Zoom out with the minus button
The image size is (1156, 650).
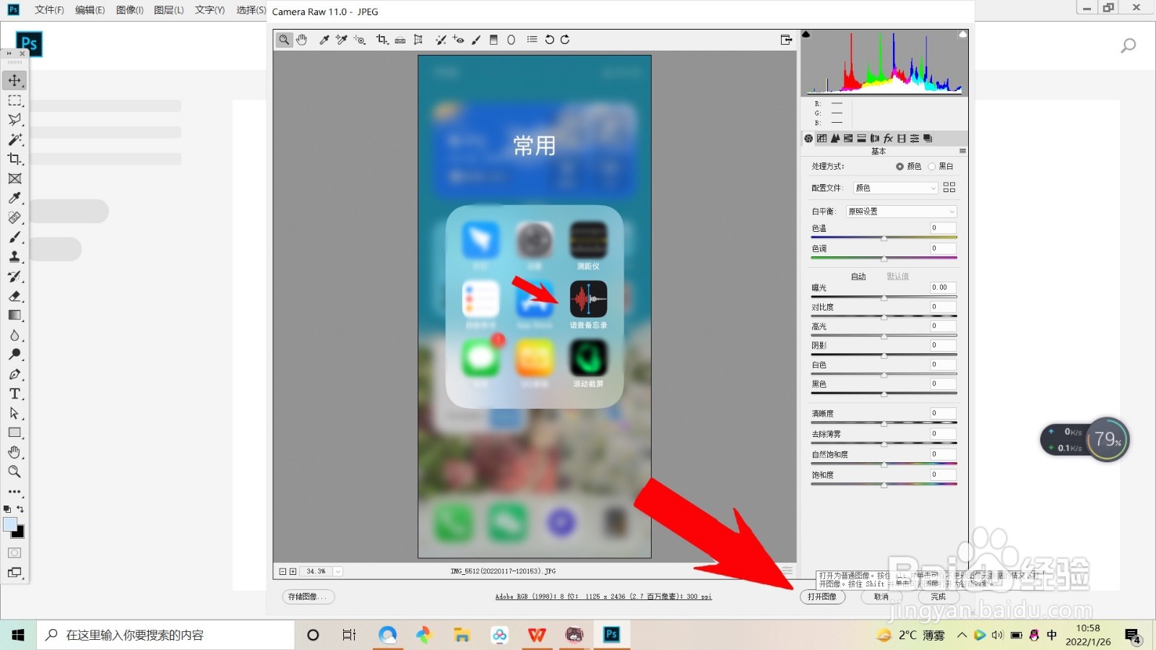282,571
